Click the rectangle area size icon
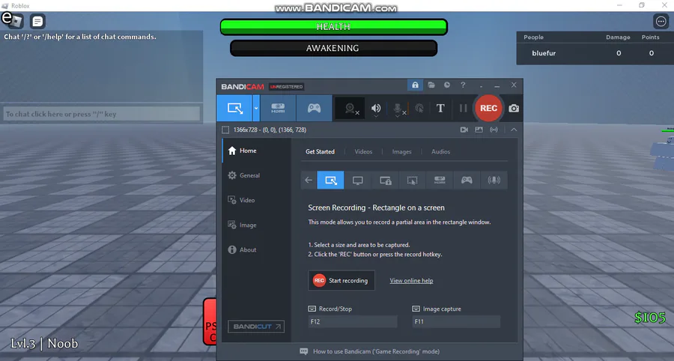 tap(225, 130)
